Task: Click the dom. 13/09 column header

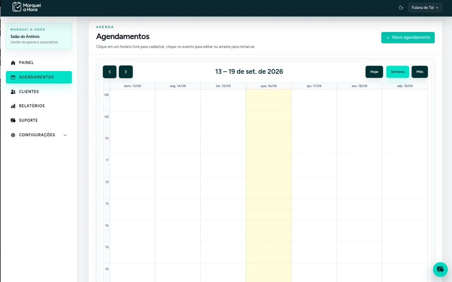Action: [x=132, y=86]
